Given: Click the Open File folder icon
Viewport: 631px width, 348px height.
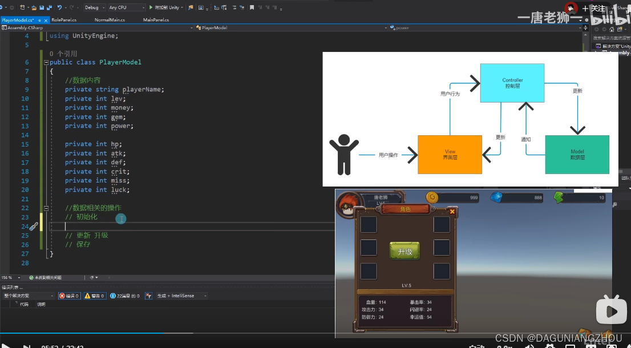Looking at the screenshot, I should [x=35, y=7].
